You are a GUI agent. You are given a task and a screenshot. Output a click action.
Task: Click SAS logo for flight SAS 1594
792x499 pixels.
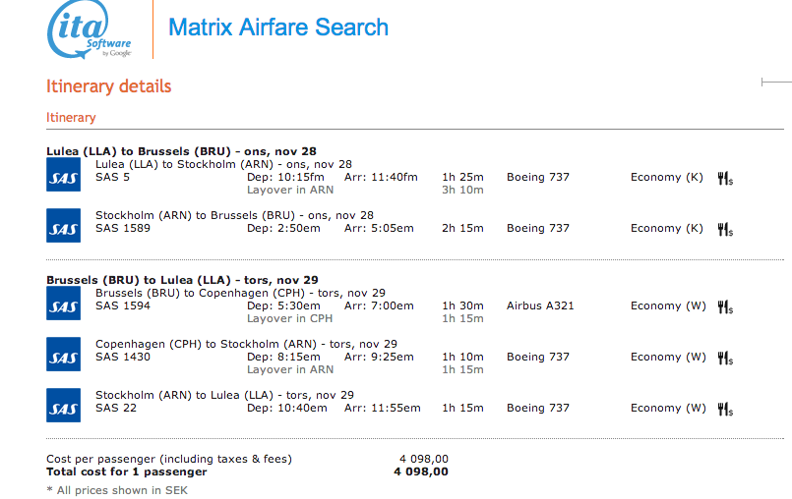pyautogui.click(x=63, y=303)
